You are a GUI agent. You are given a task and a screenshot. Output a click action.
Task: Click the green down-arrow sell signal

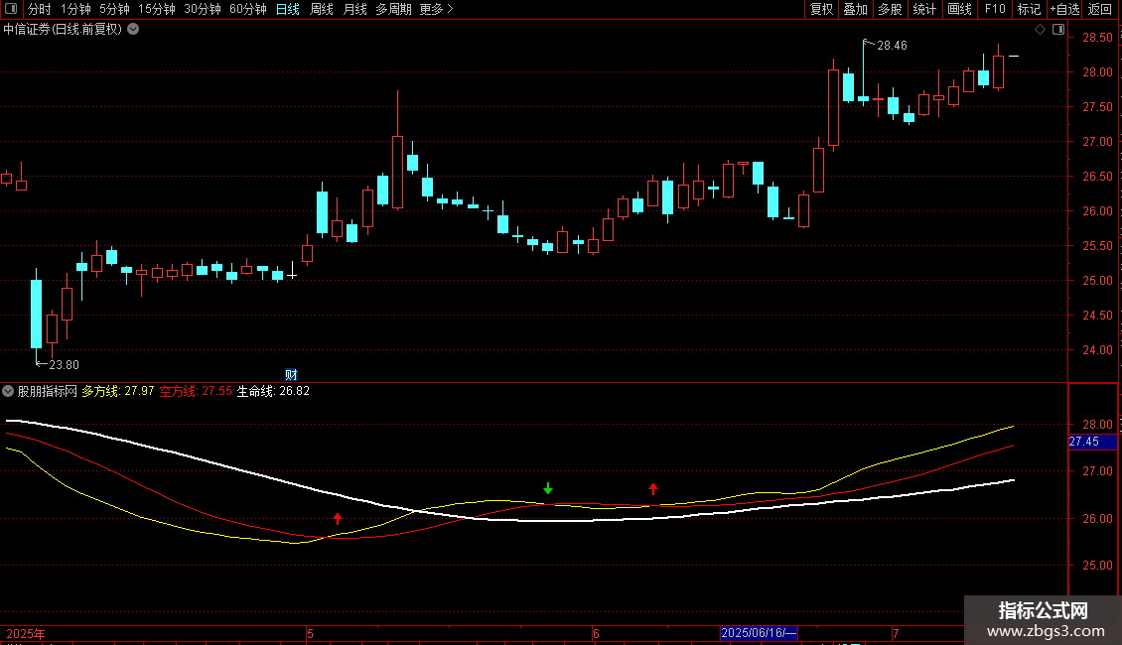(x=548, y=488)
